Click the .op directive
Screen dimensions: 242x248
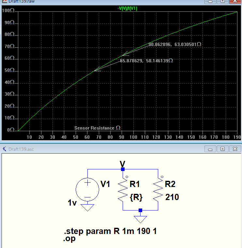click(x=69, y=239)
